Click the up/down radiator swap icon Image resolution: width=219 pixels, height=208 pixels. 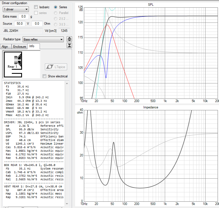tap(69, 39)
